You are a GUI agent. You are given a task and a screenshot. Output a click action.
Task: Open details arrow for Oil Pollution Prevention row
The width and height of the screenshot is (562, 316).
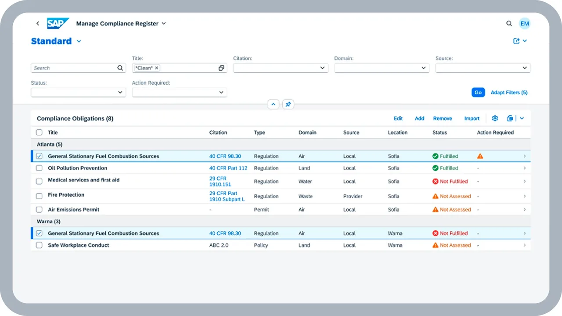point(524,168)
